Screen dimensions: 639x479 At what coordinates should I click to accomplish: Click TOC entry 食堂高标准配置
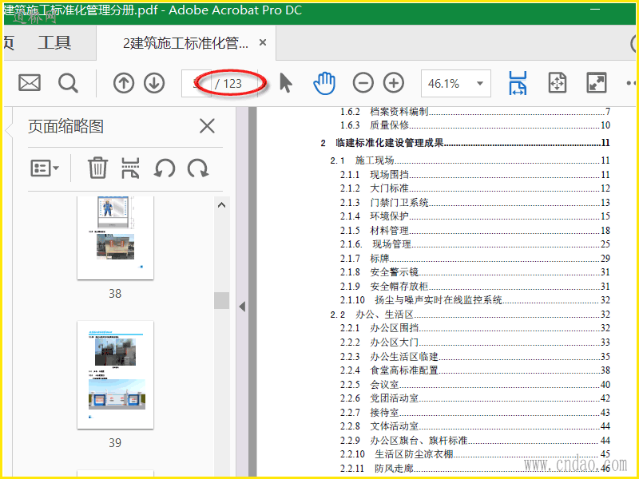[x=475, y=370]
